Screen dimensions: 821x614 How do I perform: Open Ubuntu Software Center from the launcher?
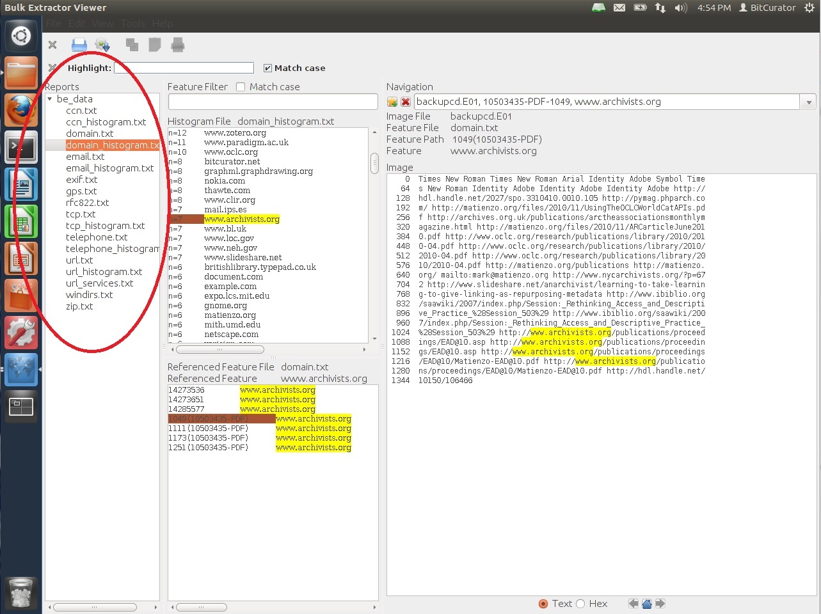click(21, 296)
